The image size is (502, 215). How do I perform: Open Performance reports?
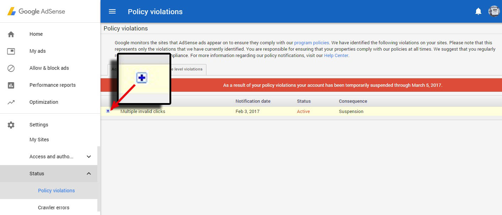point(52,85)
